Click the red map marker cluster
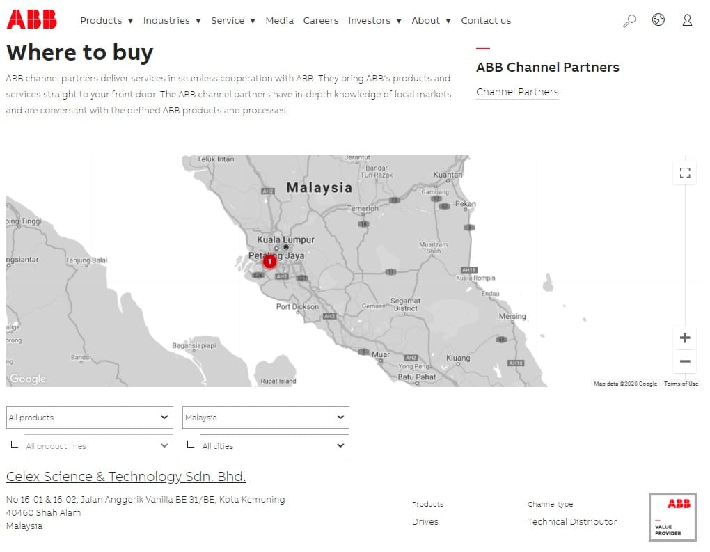This screenshot has width=710, height=552. 269,261
